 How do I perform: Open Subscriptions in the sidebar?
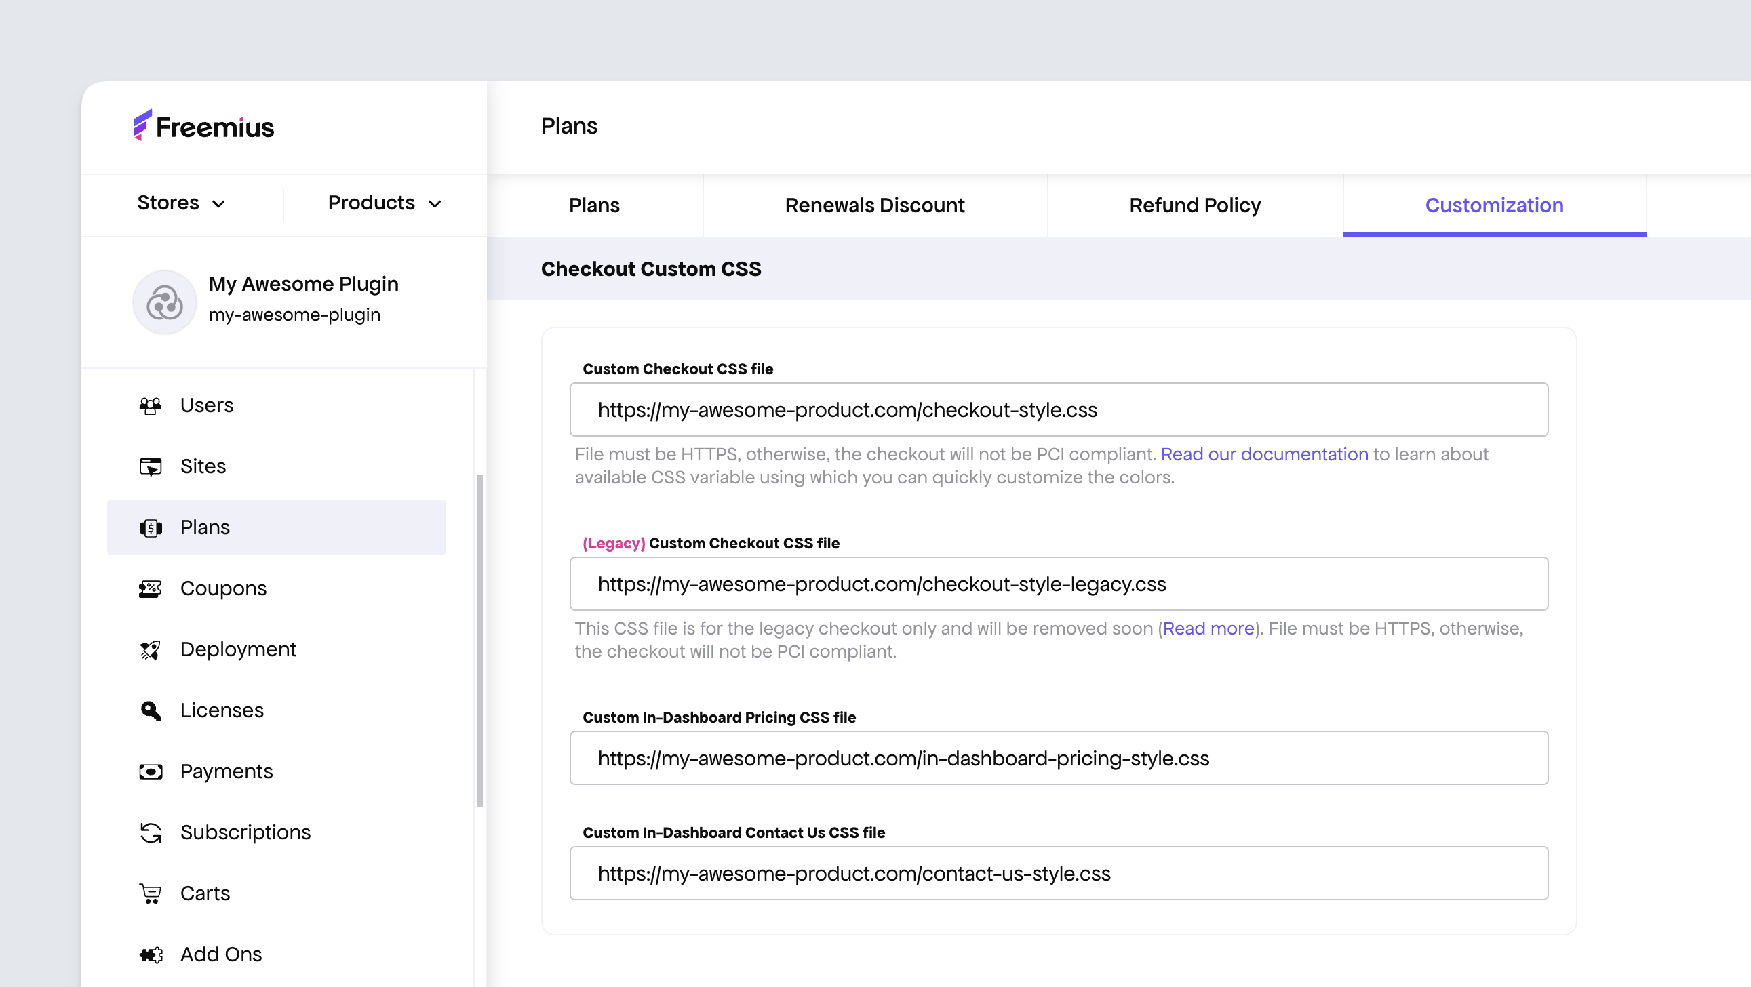point(277,833)
